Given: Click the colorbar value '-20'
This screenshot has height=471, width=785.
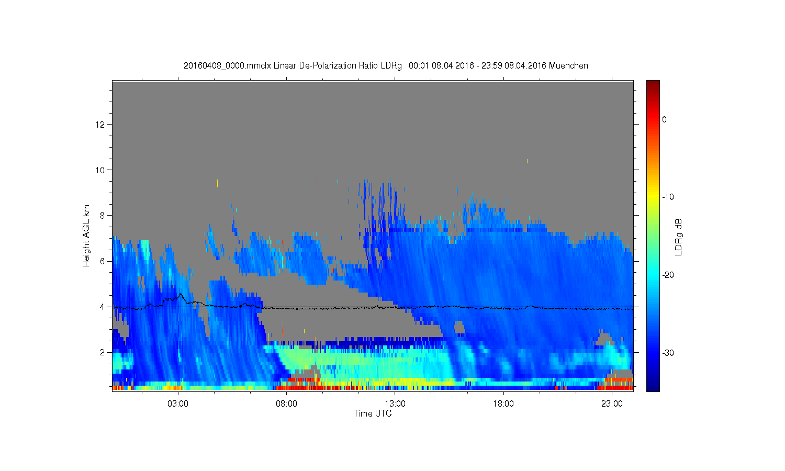Looking at the screenshot, I should pos(668,275).
